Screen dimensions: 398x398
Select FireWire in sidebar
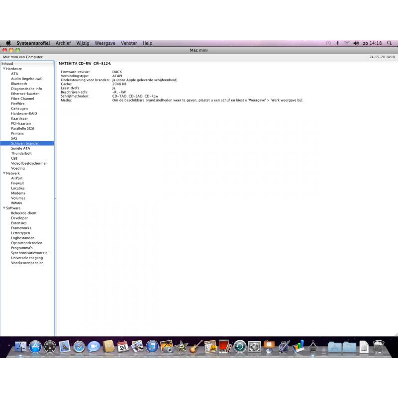pos(18,103)
